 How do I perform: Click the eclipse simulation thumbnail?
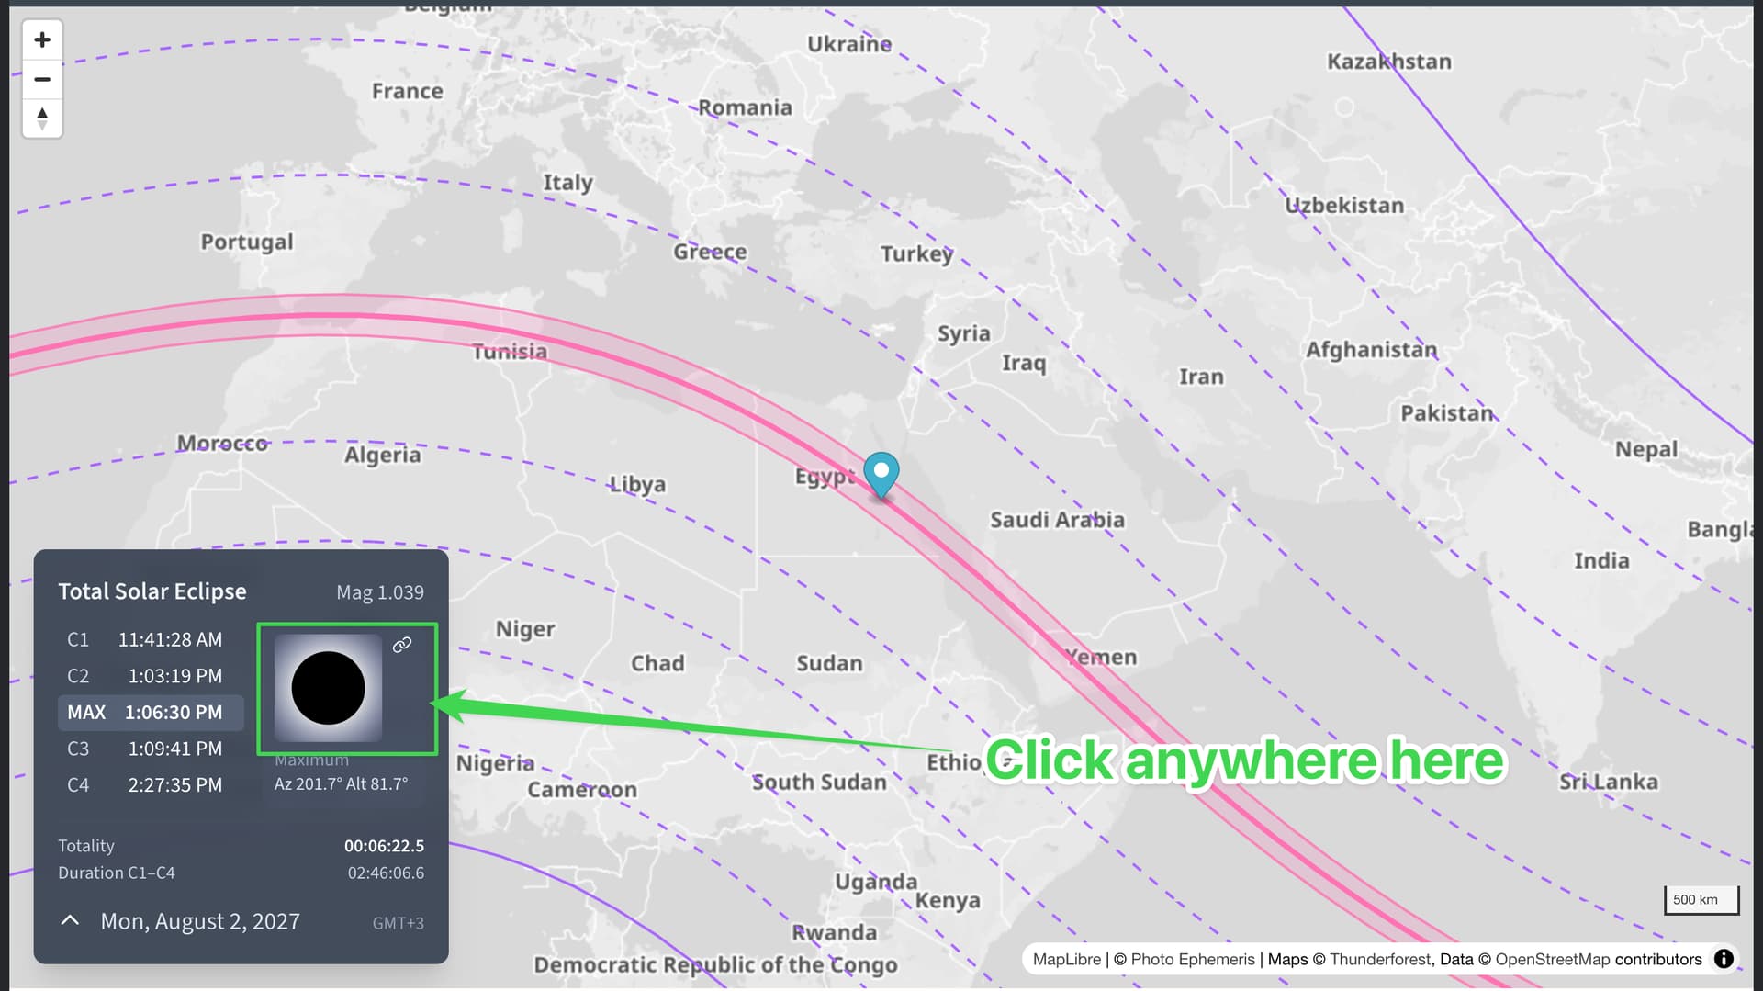328,688
